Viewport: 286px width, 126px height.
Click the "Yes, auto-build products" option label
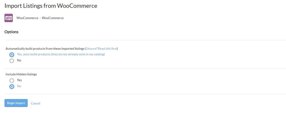tap(61, 54)
